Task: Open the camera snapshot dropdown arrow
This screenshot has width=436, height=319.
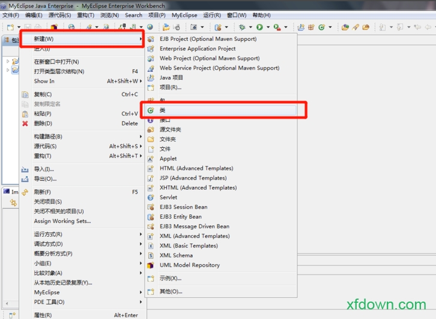Action: (202, 27)
